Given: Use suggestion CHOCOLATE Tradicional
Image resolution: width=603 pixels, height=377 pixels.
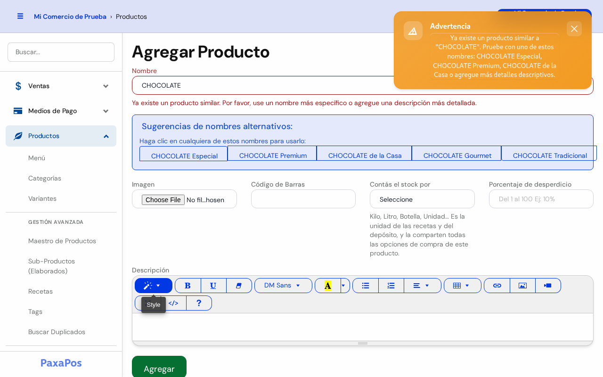Looking at the screenshot, I should click(x=549, y=154).
